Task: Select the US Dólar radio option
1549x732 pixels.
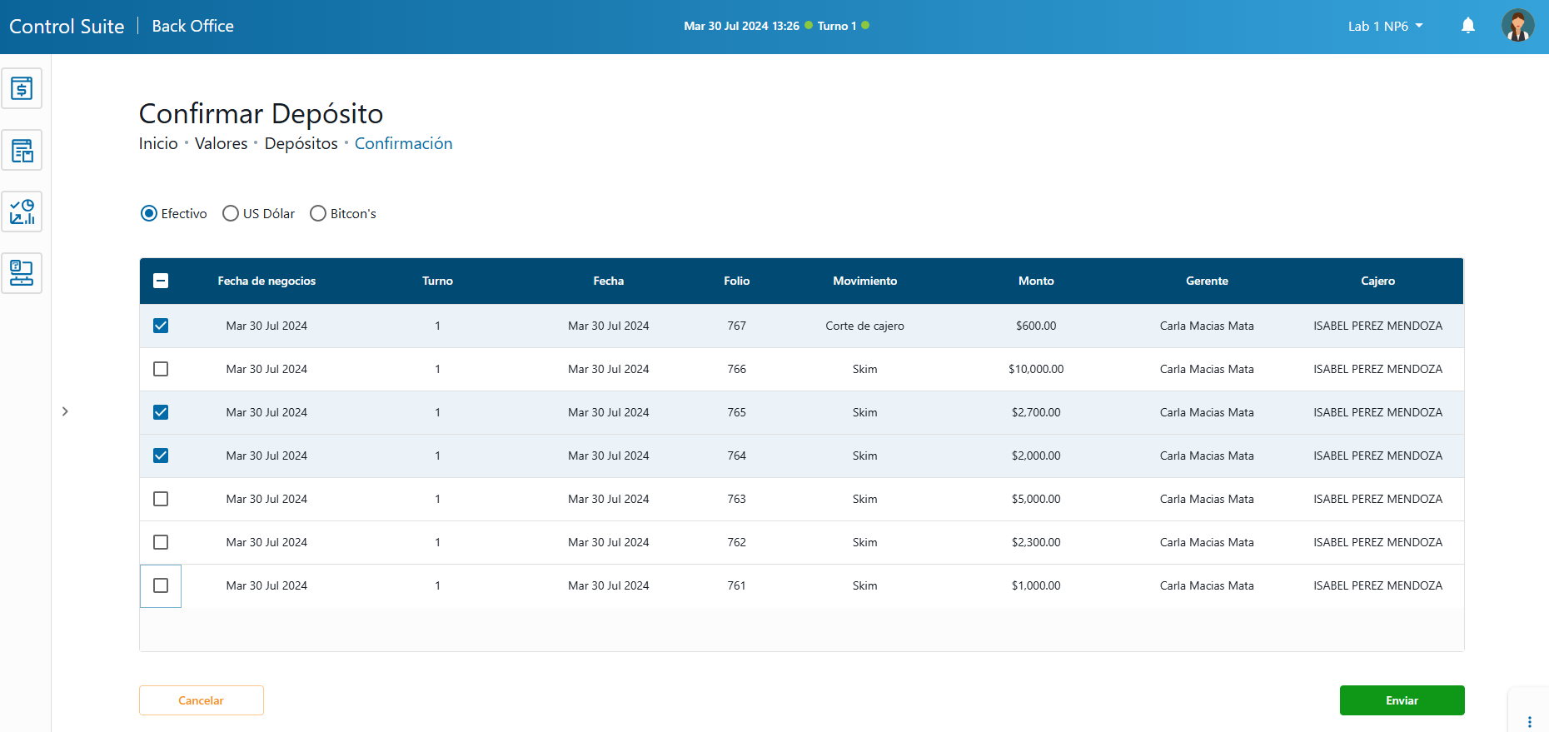Action: tap(231, 214)
